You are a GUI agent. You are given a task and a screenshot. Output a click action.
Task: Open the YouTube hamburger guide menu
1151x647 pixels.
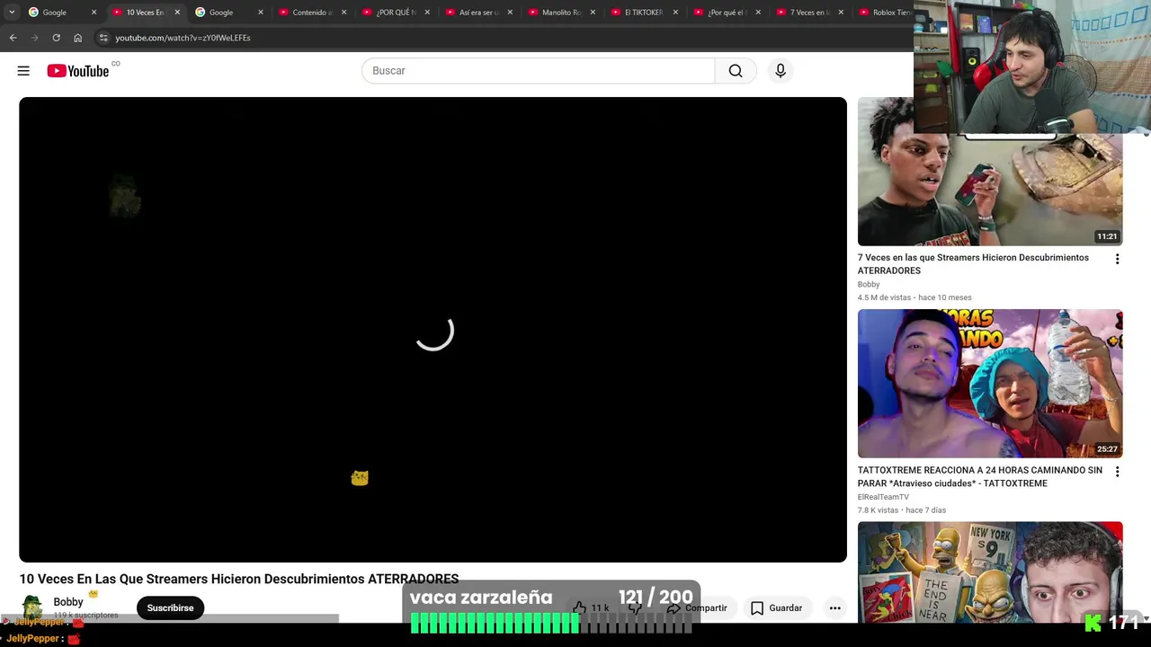(x=23, y=71)
